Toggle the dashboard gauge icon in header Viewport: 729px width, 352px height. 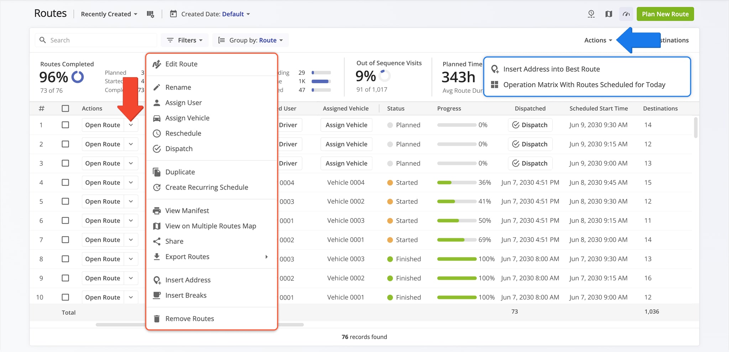point(626,14)
